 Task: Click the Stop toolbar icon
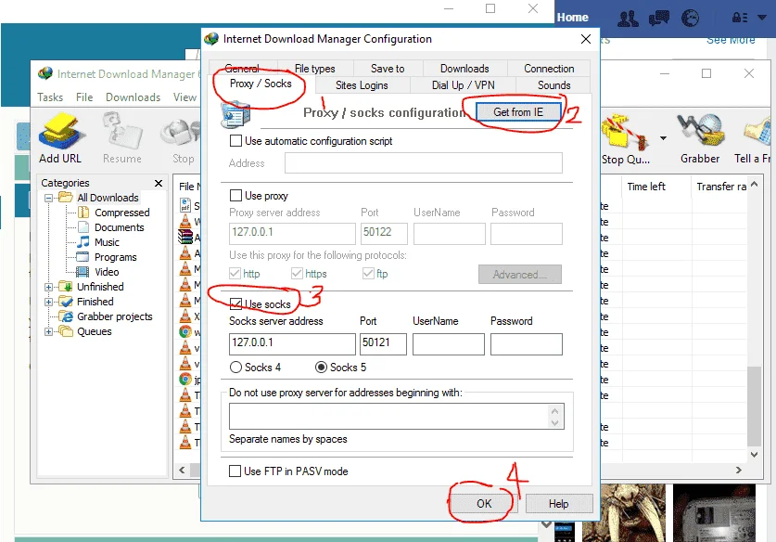[183, 137]
